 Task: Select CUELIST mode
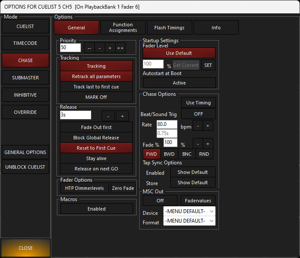click(25, 26)
